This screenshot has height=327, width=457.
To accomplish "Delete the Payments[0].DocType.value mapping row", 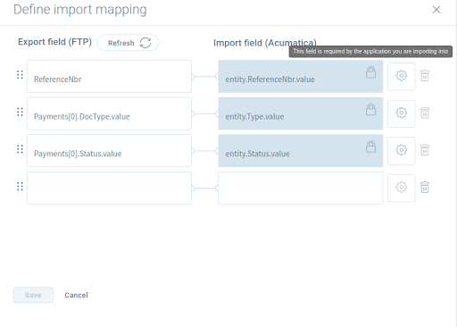I will tap(425, 113).
